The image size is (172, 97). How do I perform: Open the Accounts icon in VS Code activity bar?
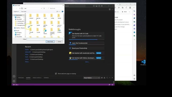tap(14, 76)
